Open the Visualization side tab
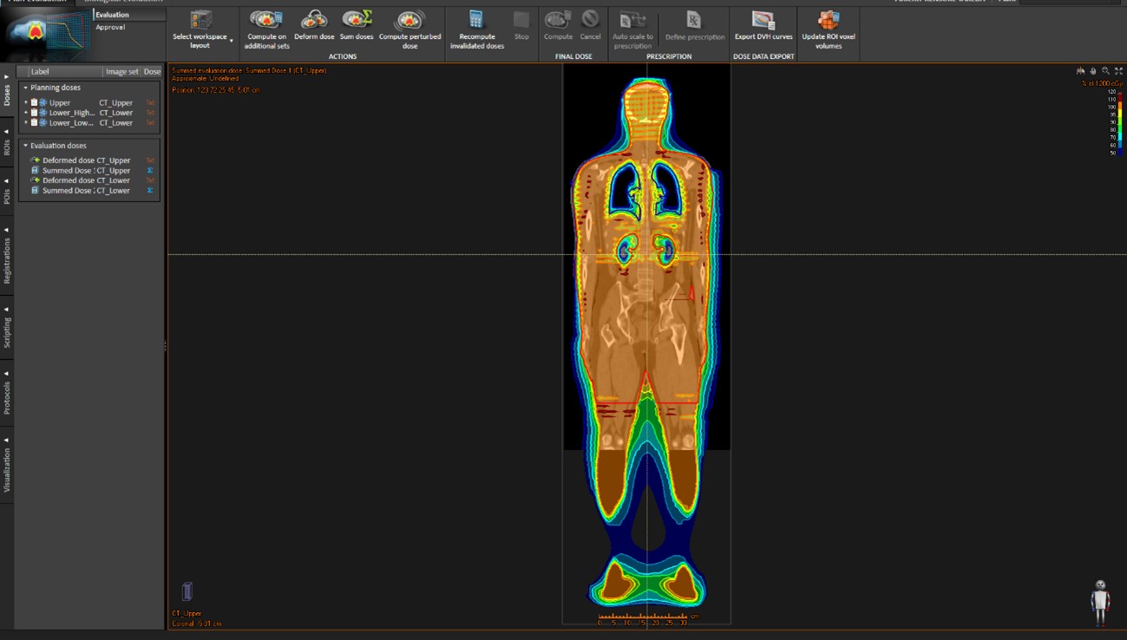 click(7, 467)
